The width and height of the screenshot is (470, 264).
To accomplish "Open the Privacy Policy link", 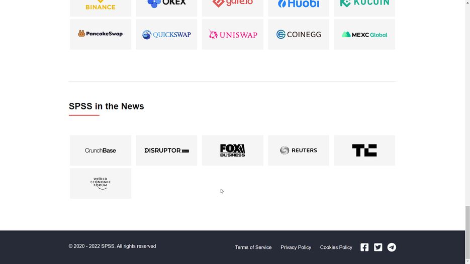I will (296, 247).
